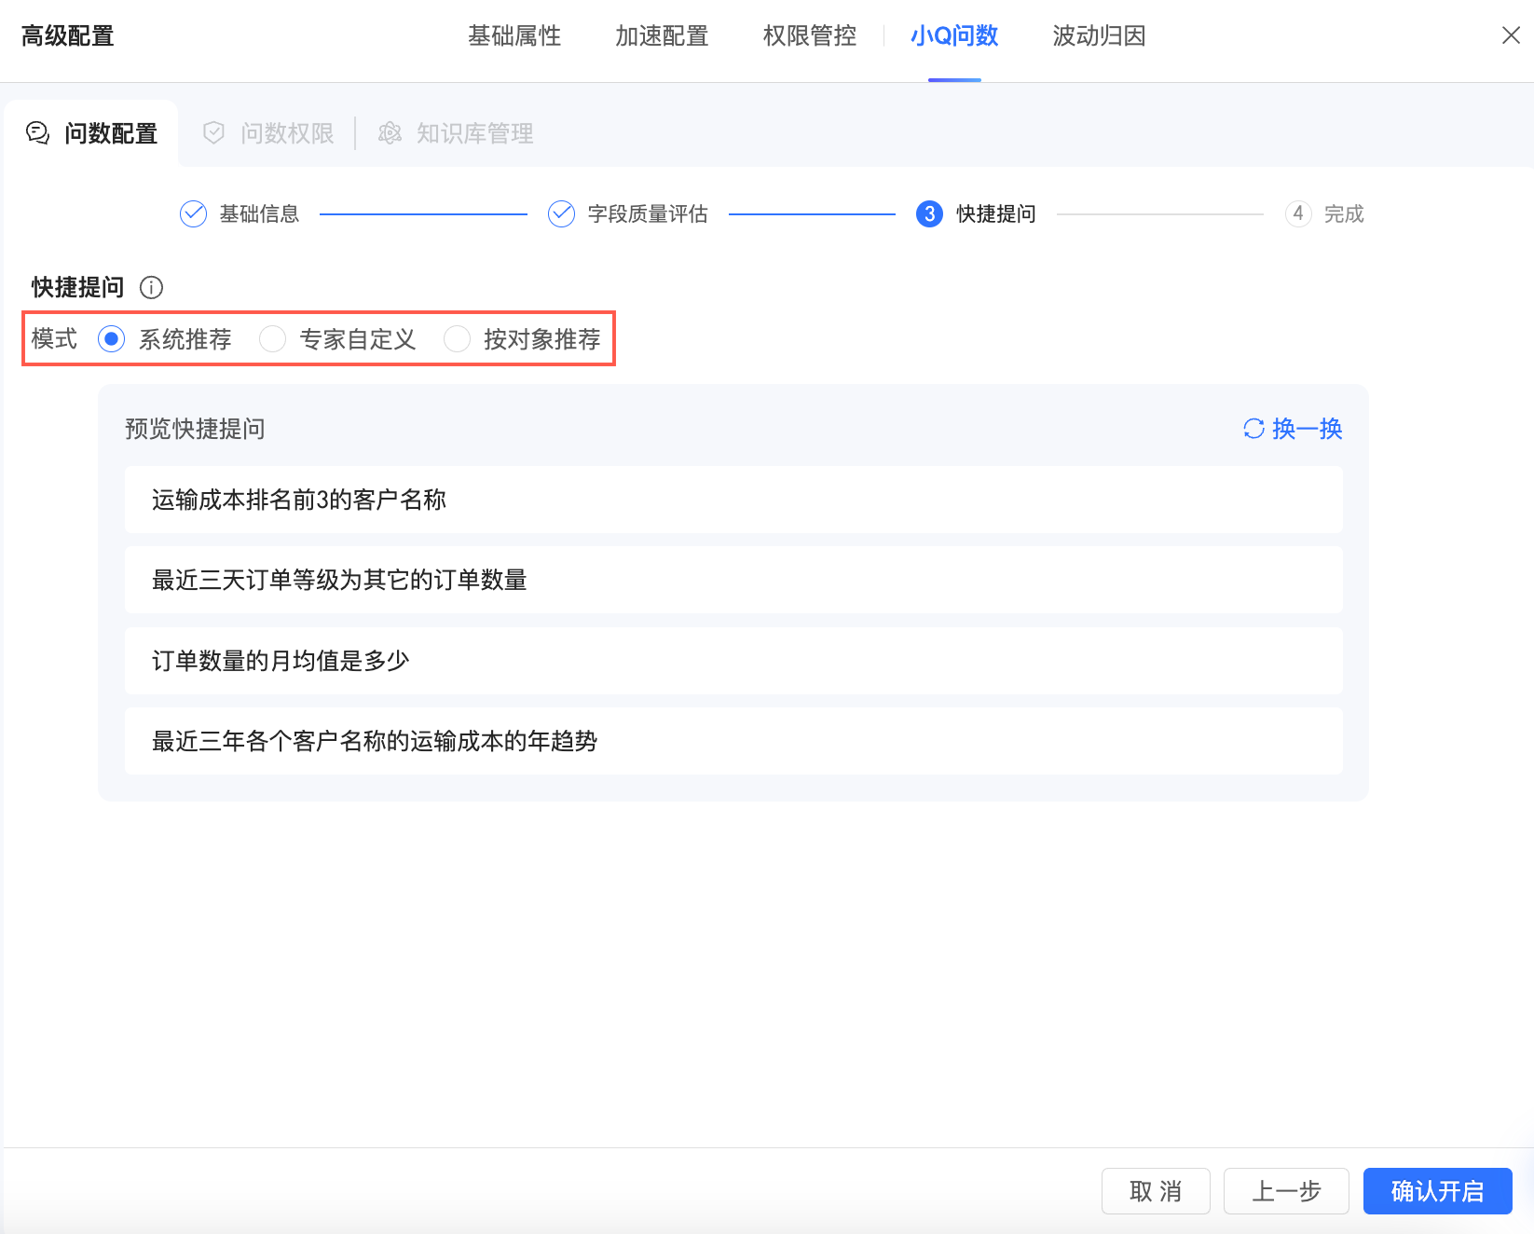Switch to the 权限管控 tab
Screen dimensions: 1534x1234
tap(810, 35)
